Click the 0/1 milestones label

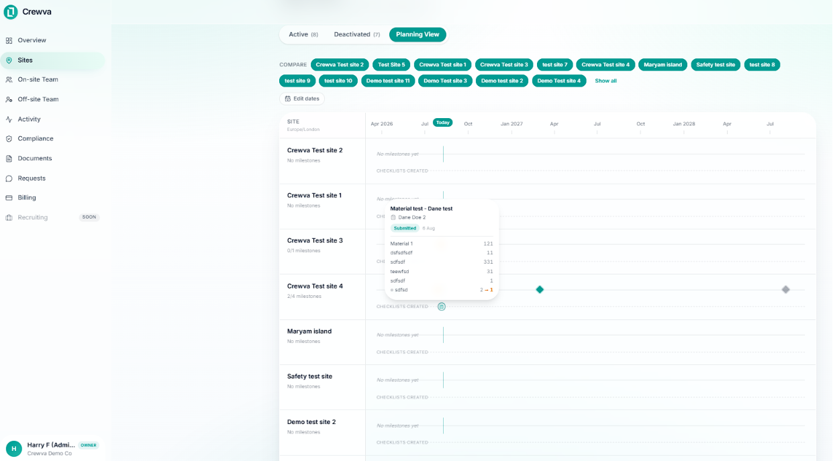[304, 251]
